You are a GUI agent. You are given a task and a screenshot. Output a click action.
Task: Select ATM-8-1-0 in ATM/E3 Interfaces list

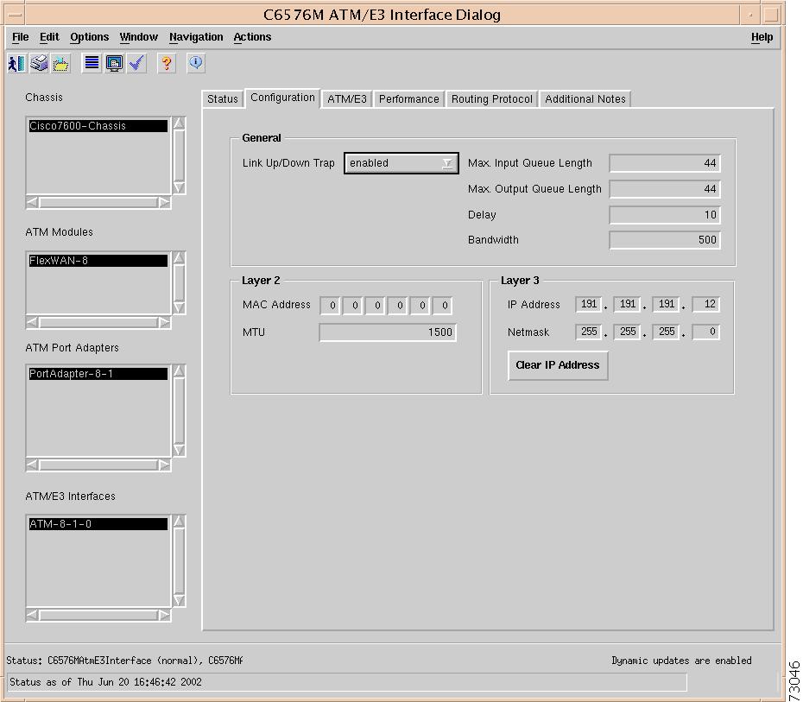tap(98, 524)
